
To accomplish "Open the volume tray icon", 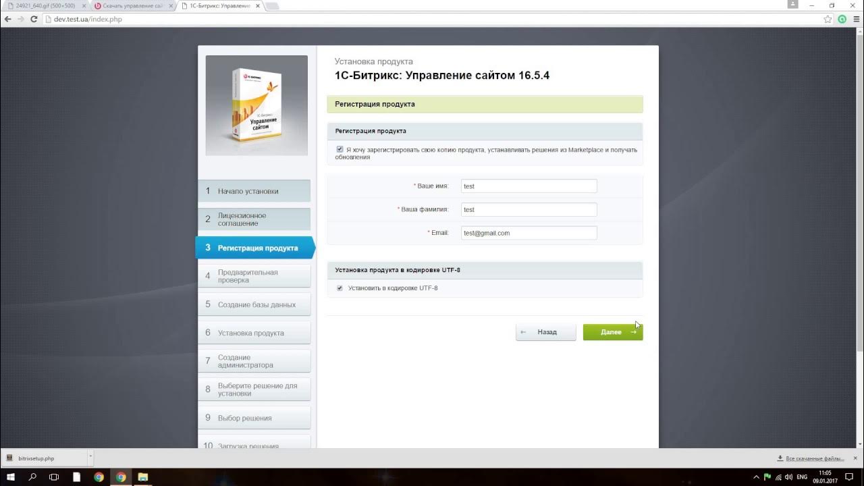I will click(x=789, y=477).
